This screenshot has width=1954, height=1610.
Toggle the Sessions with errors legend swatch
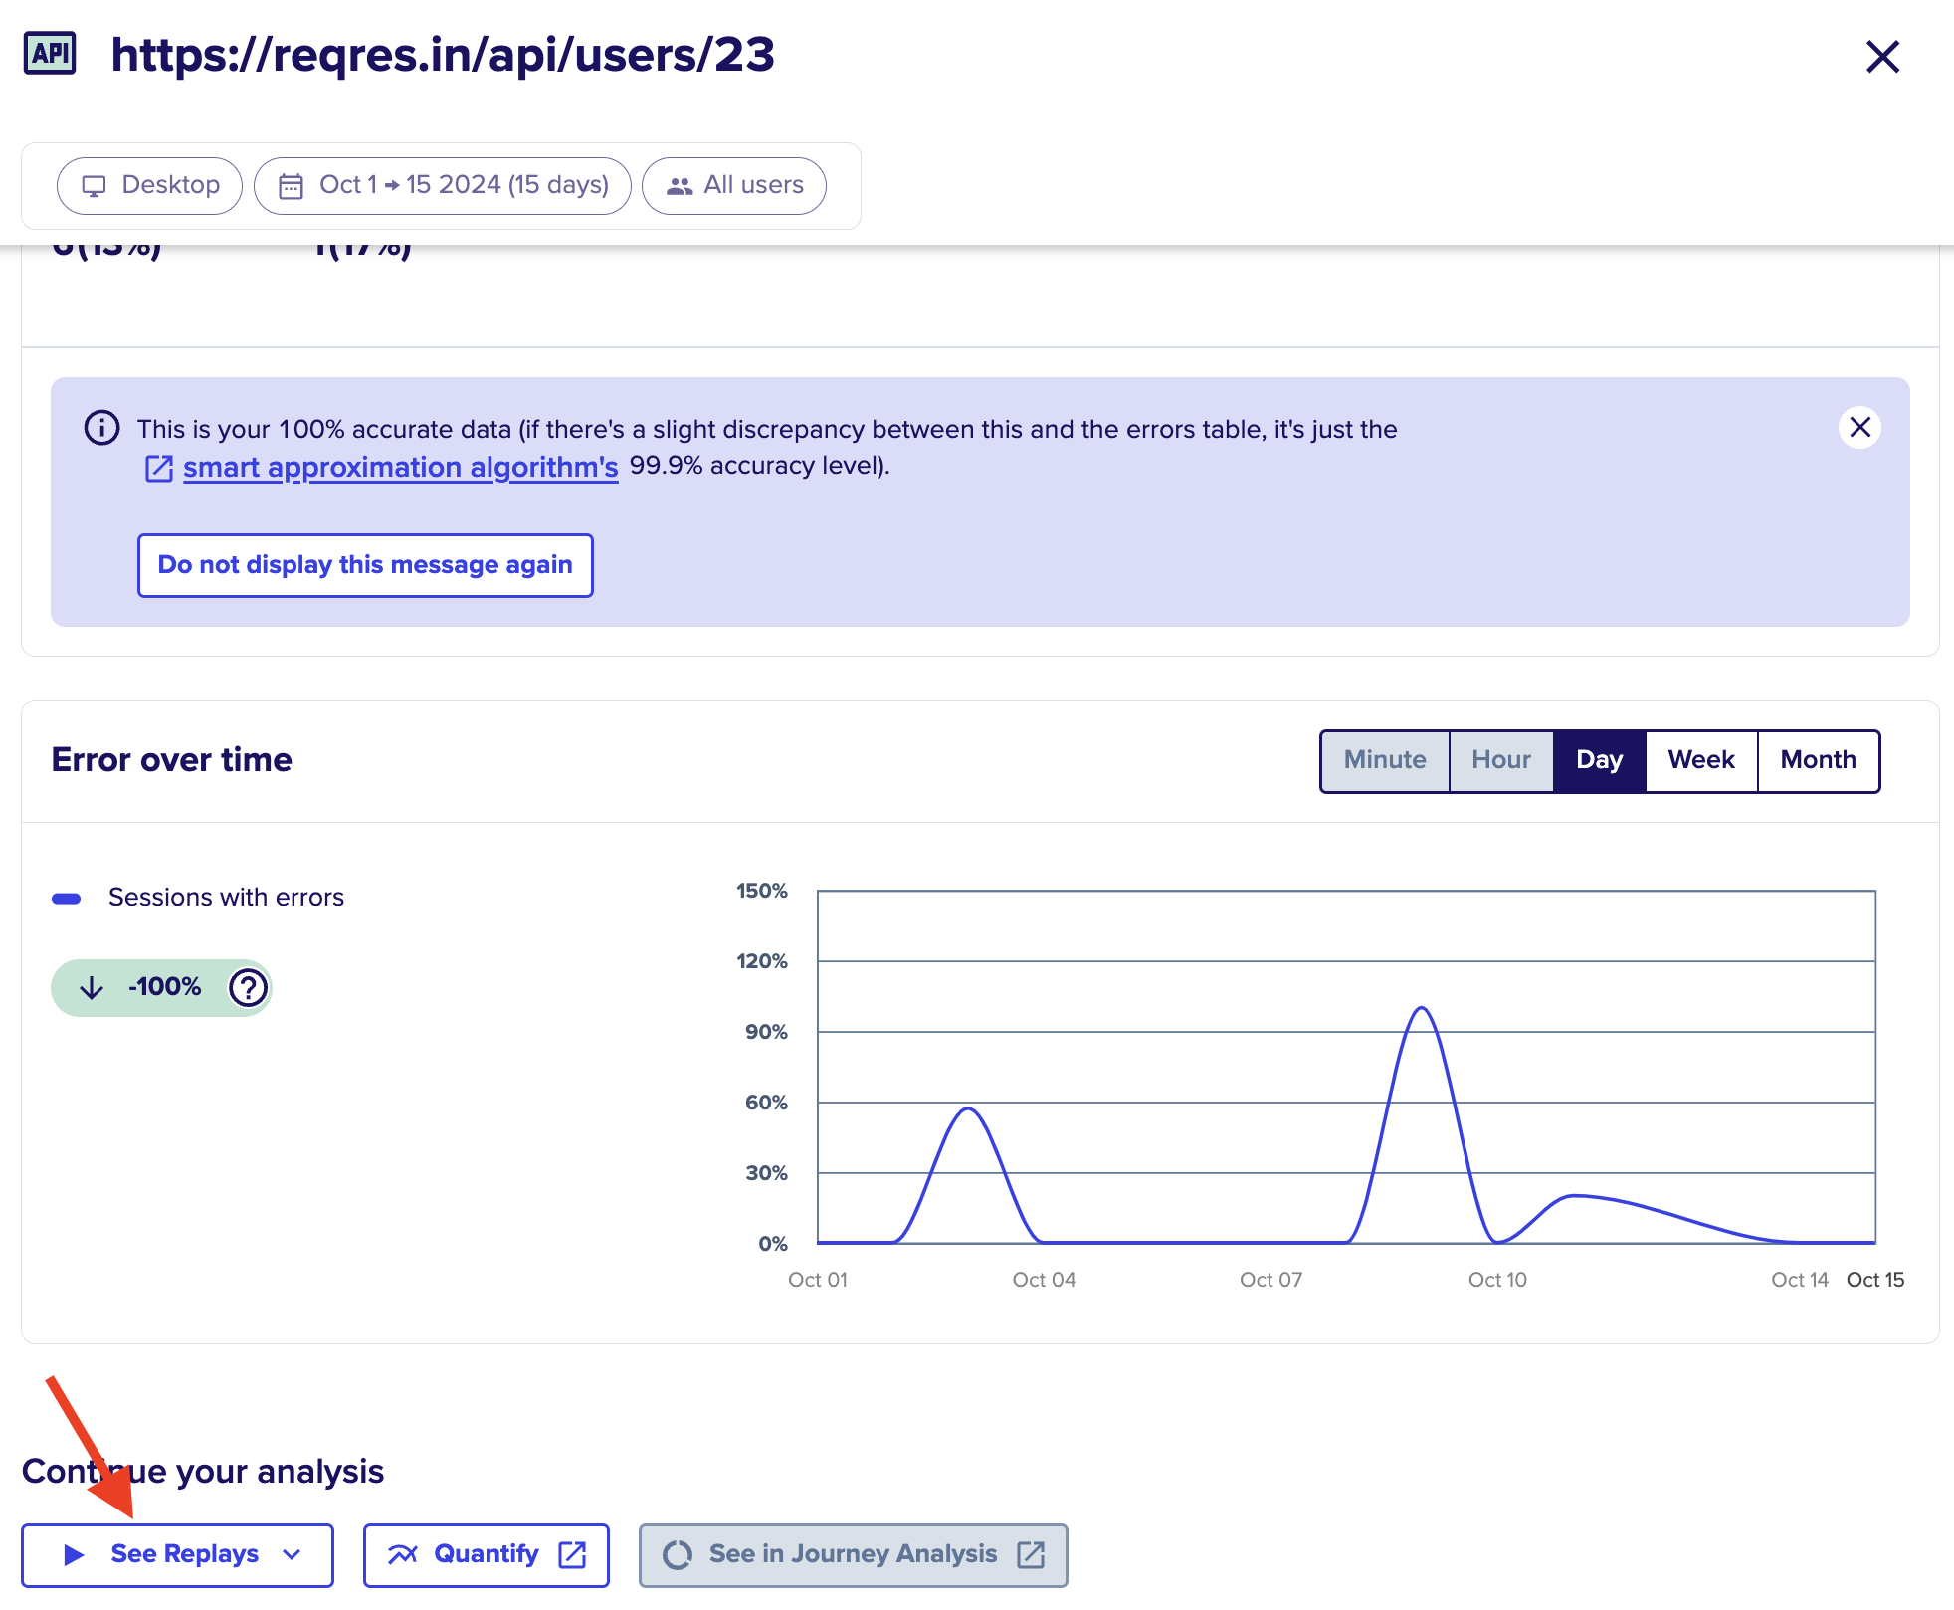(x=67, y=899)
